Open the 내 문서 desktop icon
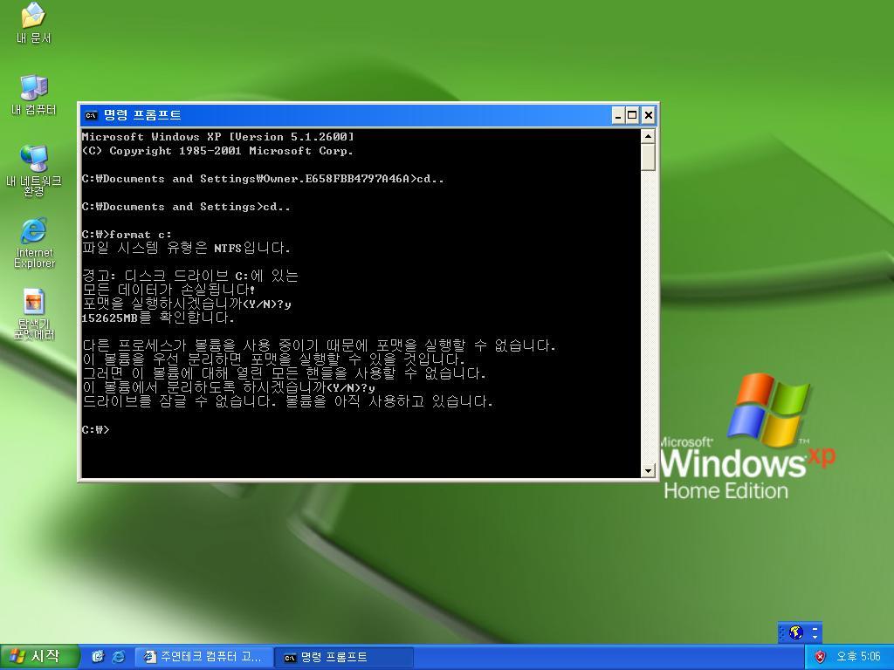The height and width of the screenshot is (670, 894). (x=34, y=23)
